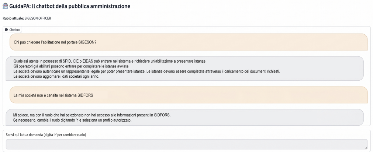Click the speech bubble icon in Chatbot label
Viewport: 373px width, 154px height.
pos(6,30)
